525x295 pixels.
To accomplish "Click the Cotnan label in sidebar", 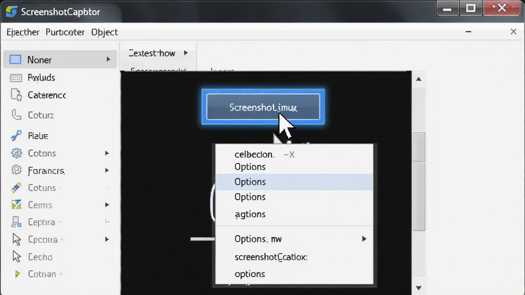I will click(42, 275).
